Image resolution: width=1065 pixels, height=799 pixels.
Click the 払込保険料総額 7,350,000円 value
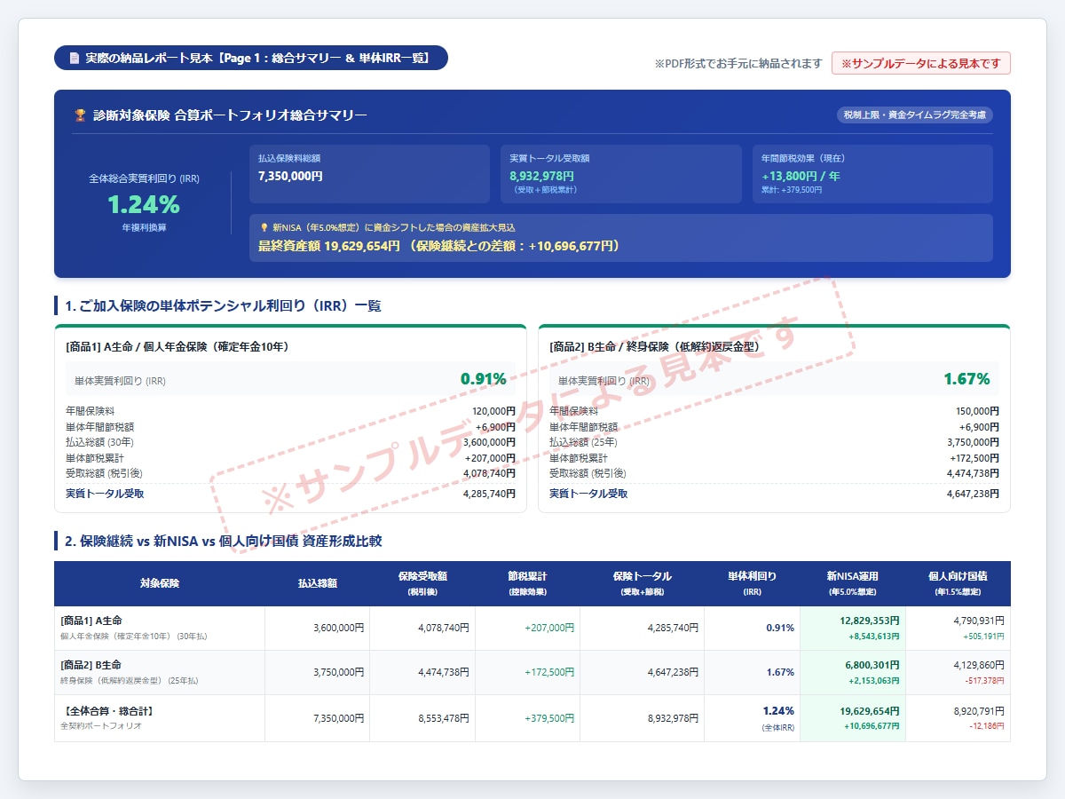pos(290,176)
